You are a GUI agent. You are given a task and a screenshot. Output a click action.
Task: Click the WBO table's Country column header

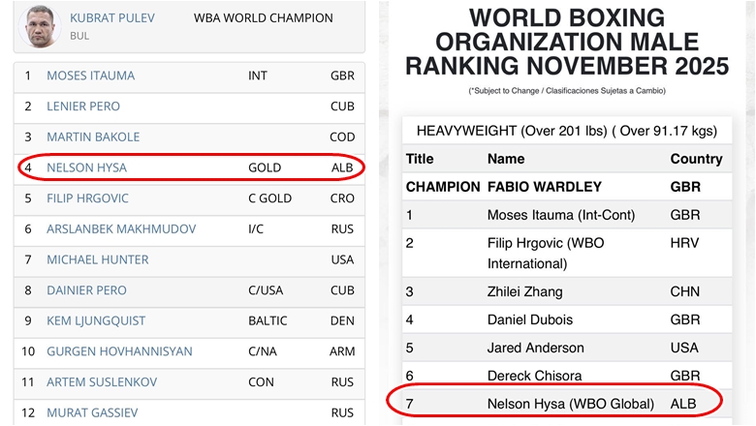[696, 159]
